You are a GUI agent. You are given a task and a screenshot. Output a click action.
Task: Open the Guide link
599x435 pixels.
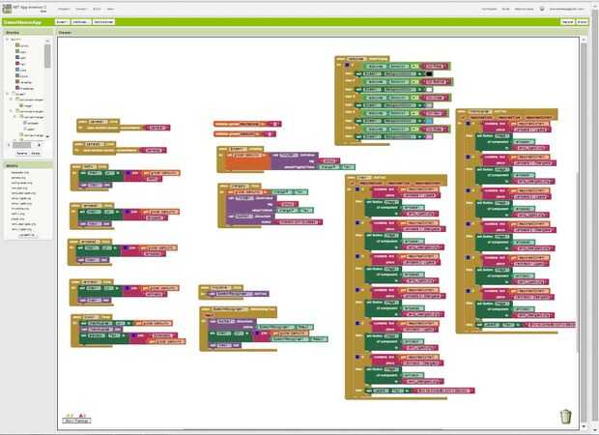point(506,9)
